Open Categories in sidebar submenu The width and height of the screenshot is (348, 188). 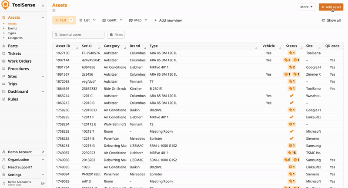(15, 38)
